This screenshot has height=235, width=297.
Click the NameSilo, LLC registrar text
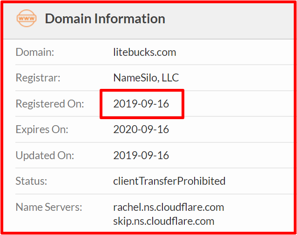click(146, 78)
